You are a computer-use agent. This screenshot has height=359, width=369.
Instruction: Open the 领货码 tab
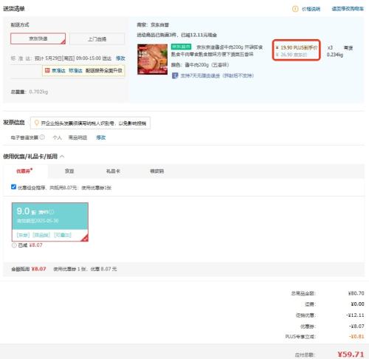(x=157, y=171)
